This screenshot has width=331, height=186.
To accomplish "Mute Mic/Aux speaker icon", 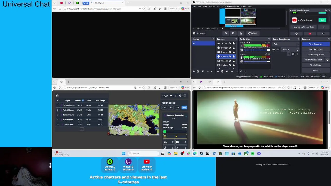I will pos(242,61).
